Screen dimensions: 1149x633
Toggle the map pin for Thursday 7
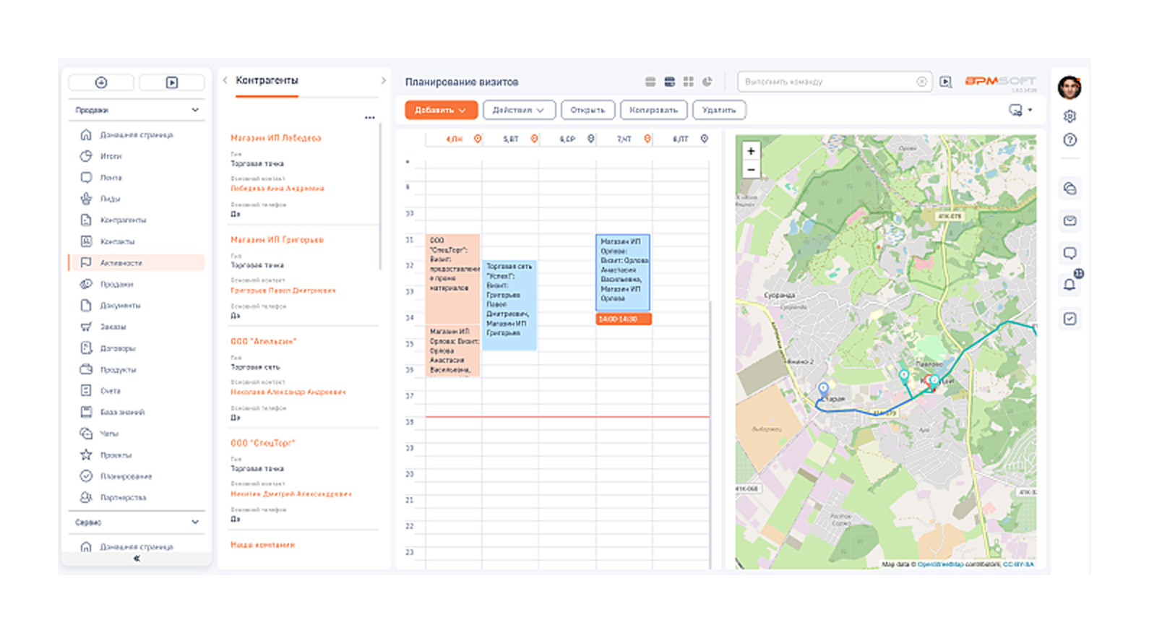(x=647, y=139)
